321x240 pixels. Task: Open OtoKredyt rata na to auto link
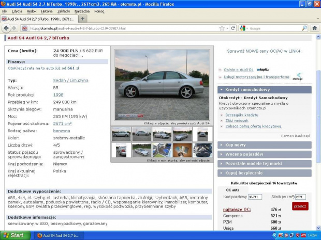point(43,68)
